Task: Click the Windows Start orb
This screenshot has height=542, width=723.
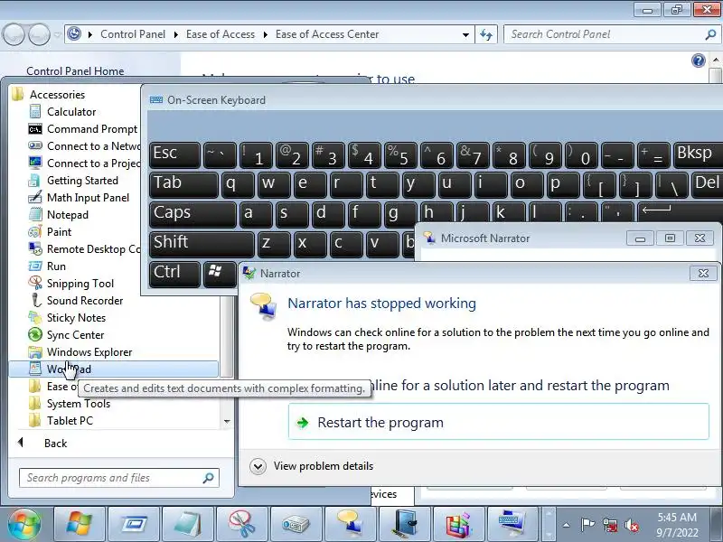Action: (x=24, y=525)
